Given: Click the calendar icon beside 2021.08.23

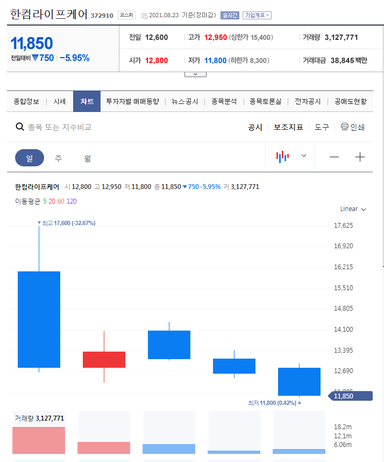Looking at the screenshot, I should [144, 16].
